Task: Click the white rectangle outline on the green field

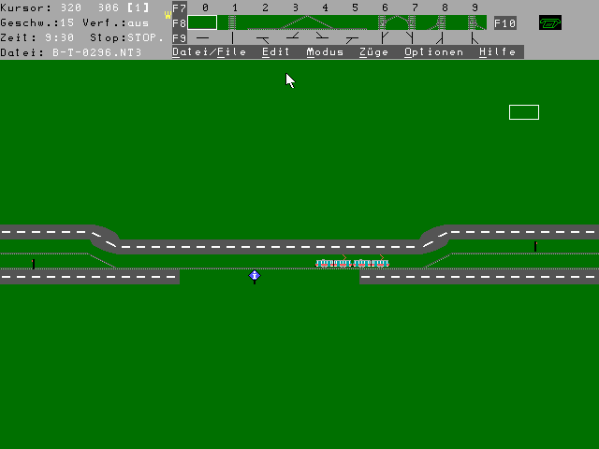Action: (x=523, y=112)
